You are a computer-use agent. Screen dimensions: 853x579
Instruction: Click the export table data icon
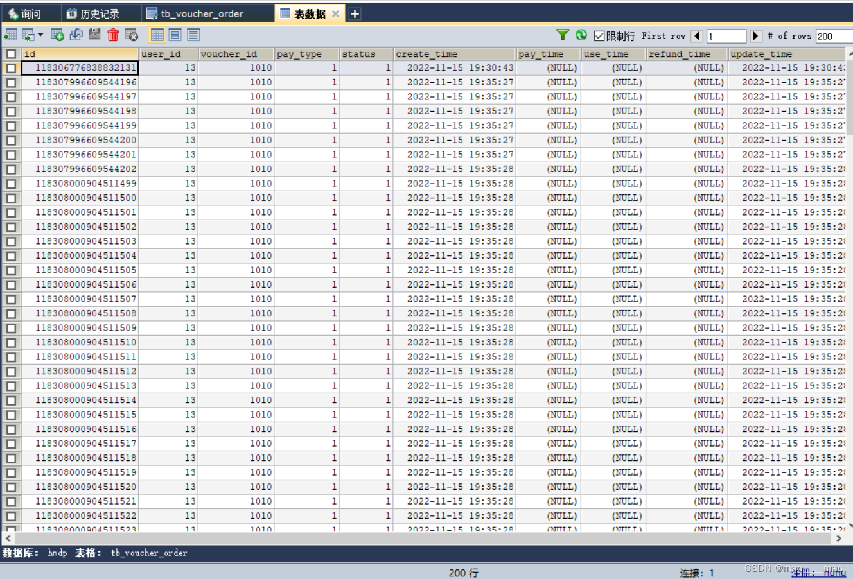(x=10, y=35)
